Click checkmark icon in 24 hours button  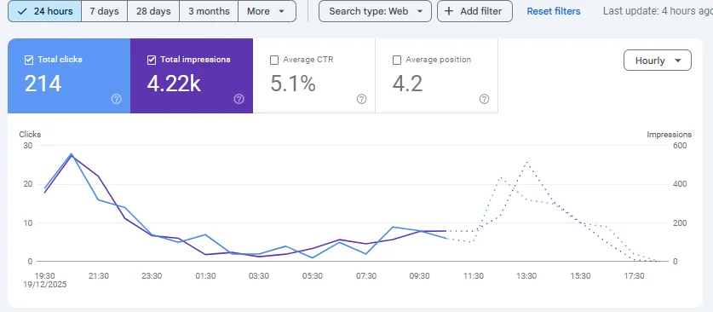pos(22,11)
